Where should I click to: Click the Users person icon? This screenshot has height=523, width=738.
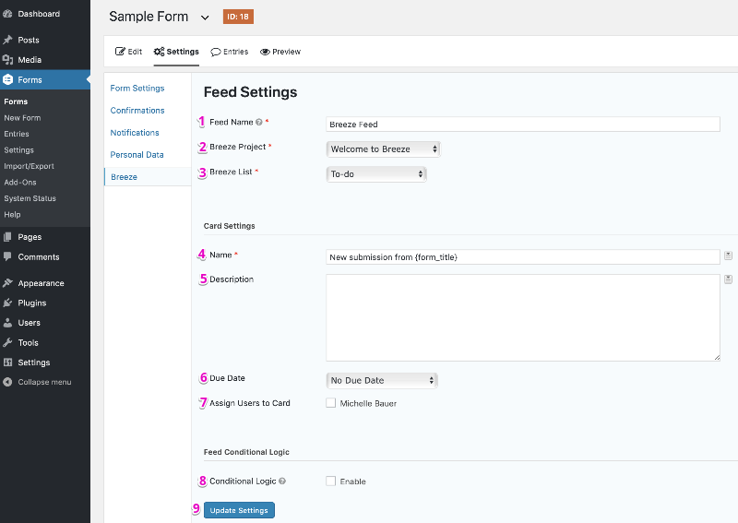point(7,323)
